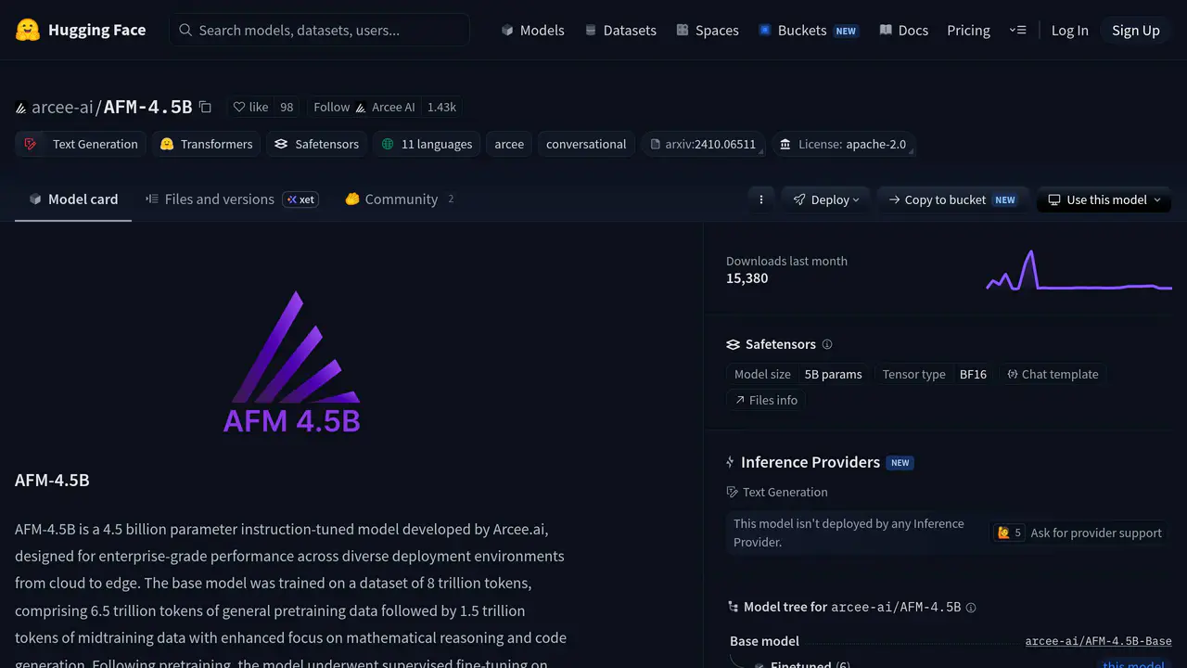Click the Inference Providers lightning icon
This screenshot has height=668, width=1187.
[731, 462]
